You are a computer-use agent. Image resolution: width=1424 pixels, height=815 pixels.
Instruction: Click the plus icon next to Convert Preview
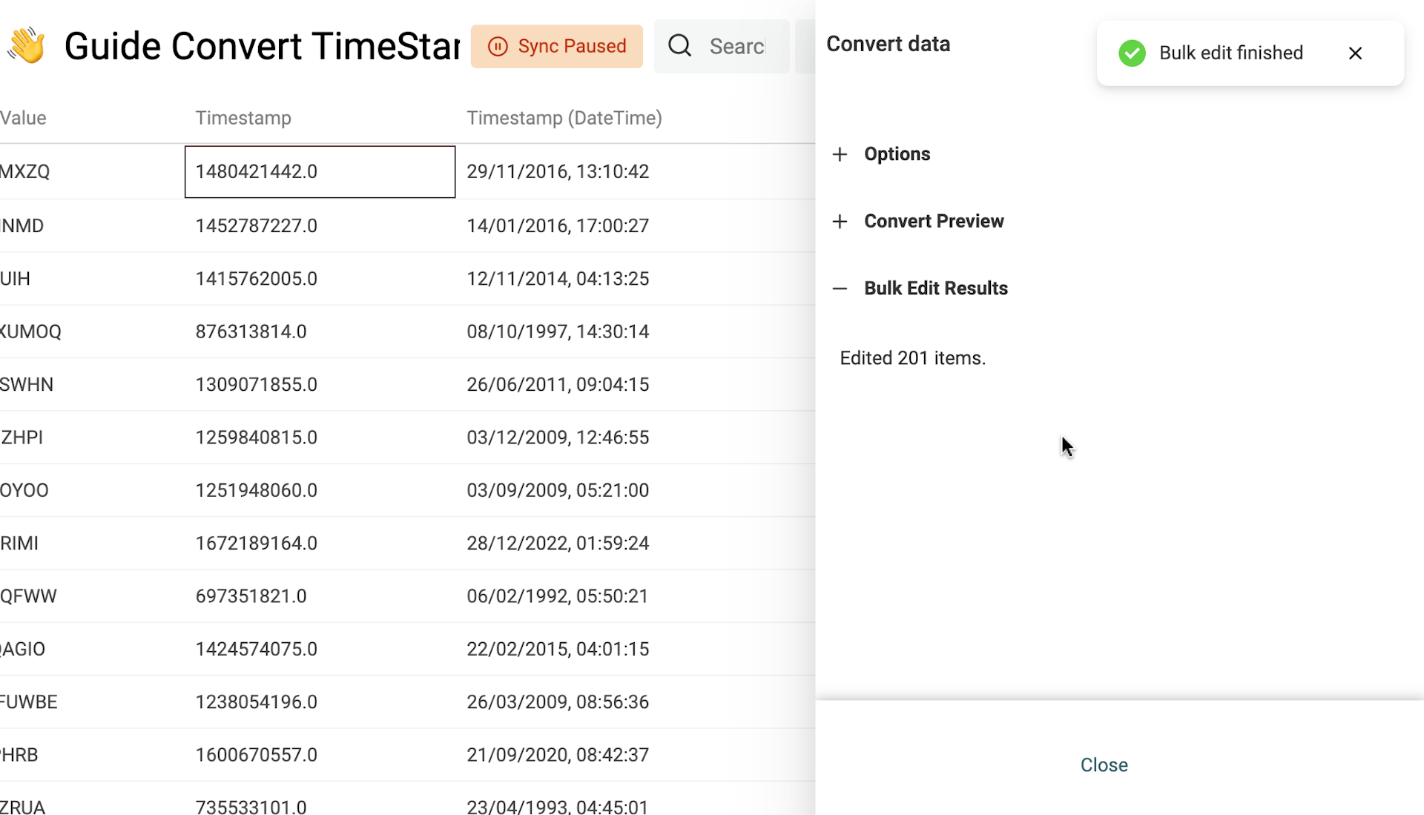[x=840, y=221]
